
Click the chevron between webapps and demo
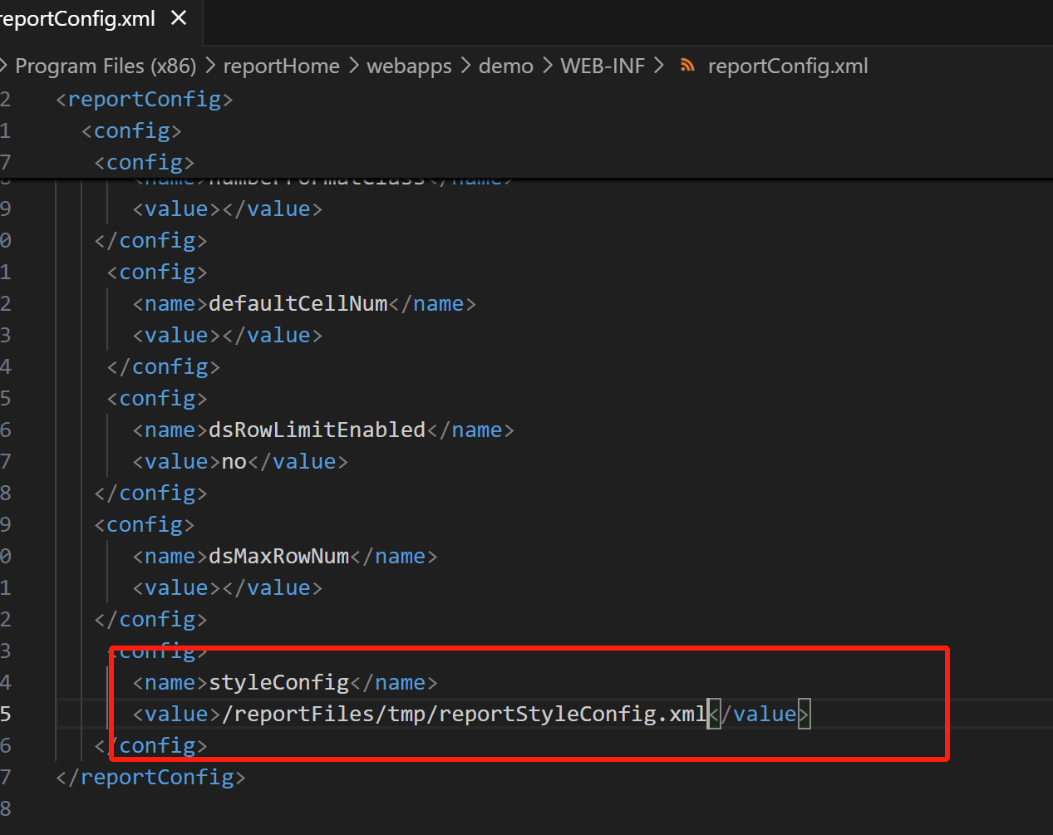click(x=465, y=66)
